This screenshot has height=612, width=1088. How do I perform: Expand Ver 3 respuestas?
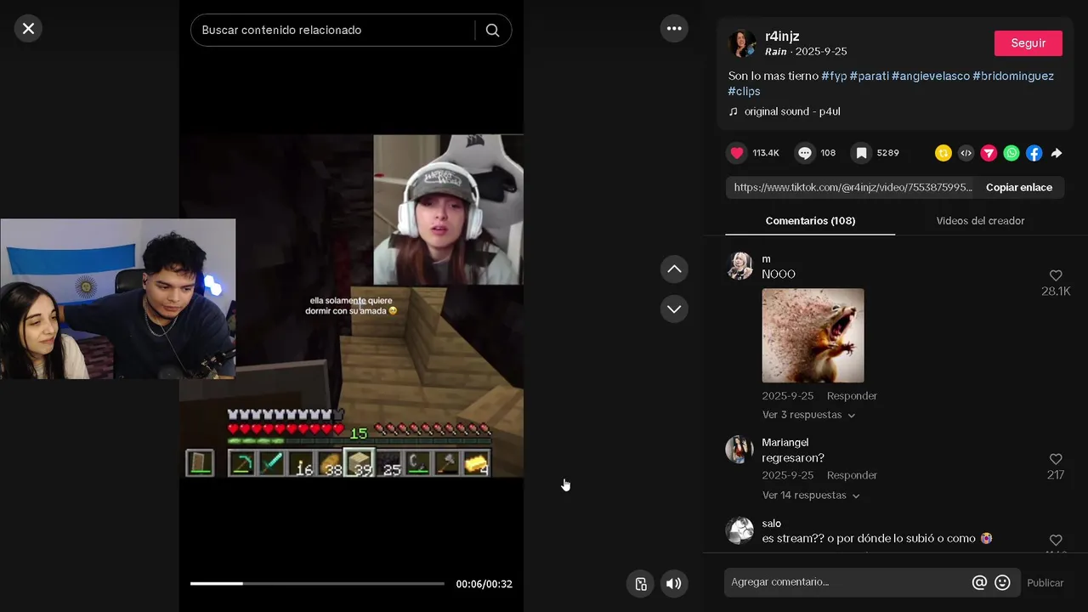pos(808,415)
